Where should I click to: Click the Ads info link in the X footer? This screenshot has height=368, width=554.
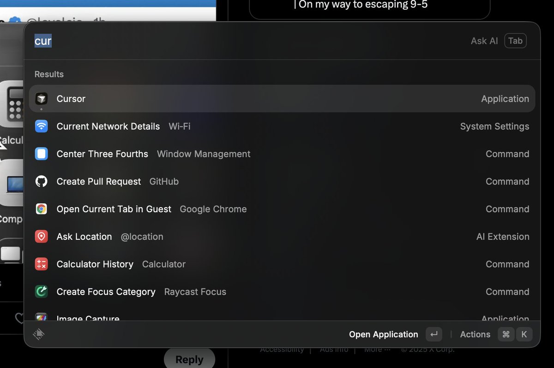pos(334,350)
